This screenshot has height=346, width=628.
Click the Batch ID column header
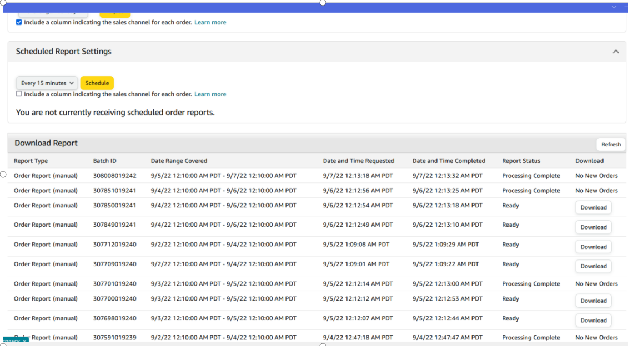pyautogui.click(x=104, y=160)
